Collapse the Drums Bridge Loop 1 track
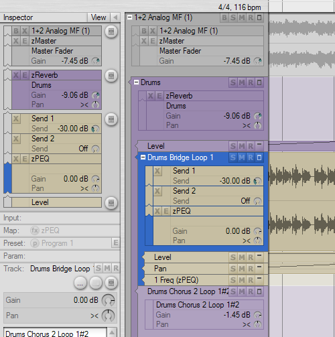Image resolution: width=335 pixels, height=337 pixels. (143, 157)
